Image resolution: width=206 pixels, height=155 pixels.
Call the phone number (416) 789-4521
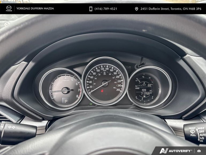point(106,9)
